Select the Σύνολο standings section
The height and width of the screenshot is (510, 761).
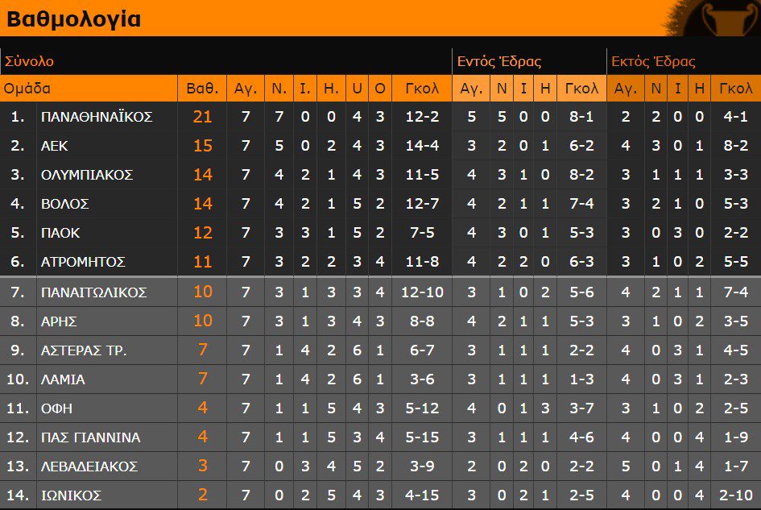(x=30, y=61)
